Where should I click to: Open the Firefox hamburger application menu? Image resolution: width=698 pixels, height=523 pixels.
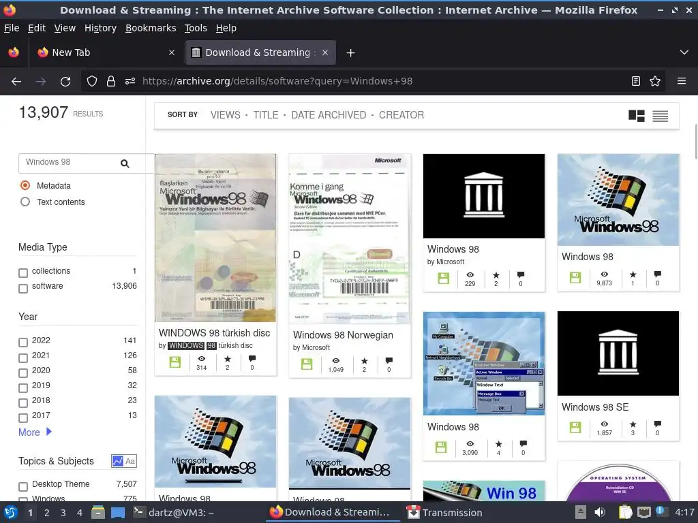pyautogui.click(x=682, y=81)
